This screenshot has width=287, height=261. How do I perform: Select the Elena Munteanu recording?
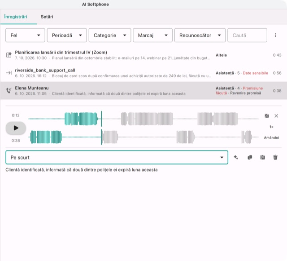click(143, 91)
